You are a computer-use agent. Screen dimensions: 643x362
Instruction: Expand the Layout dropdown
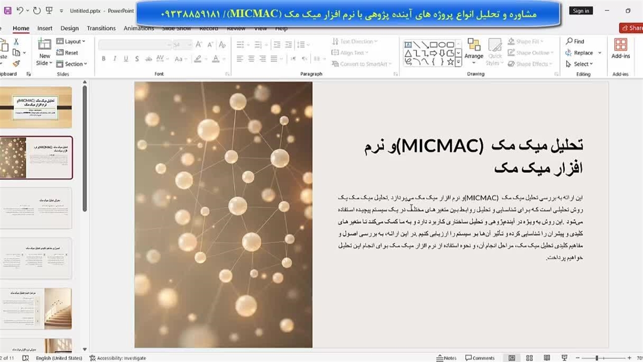(x=71, y=41)
